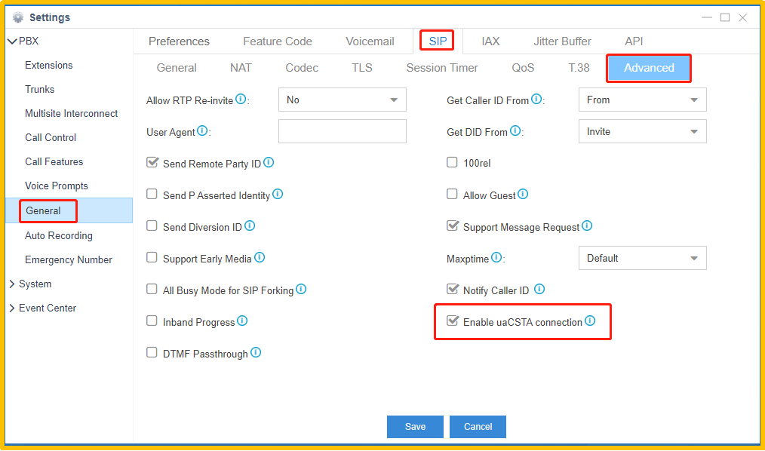Cancel the settings changes

(x=478, y=427)
